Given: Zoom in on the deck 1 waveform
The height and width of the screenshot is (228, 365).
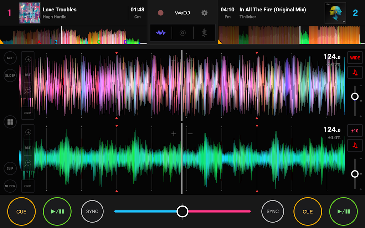Looking at the screenshot, I should 28,59.
